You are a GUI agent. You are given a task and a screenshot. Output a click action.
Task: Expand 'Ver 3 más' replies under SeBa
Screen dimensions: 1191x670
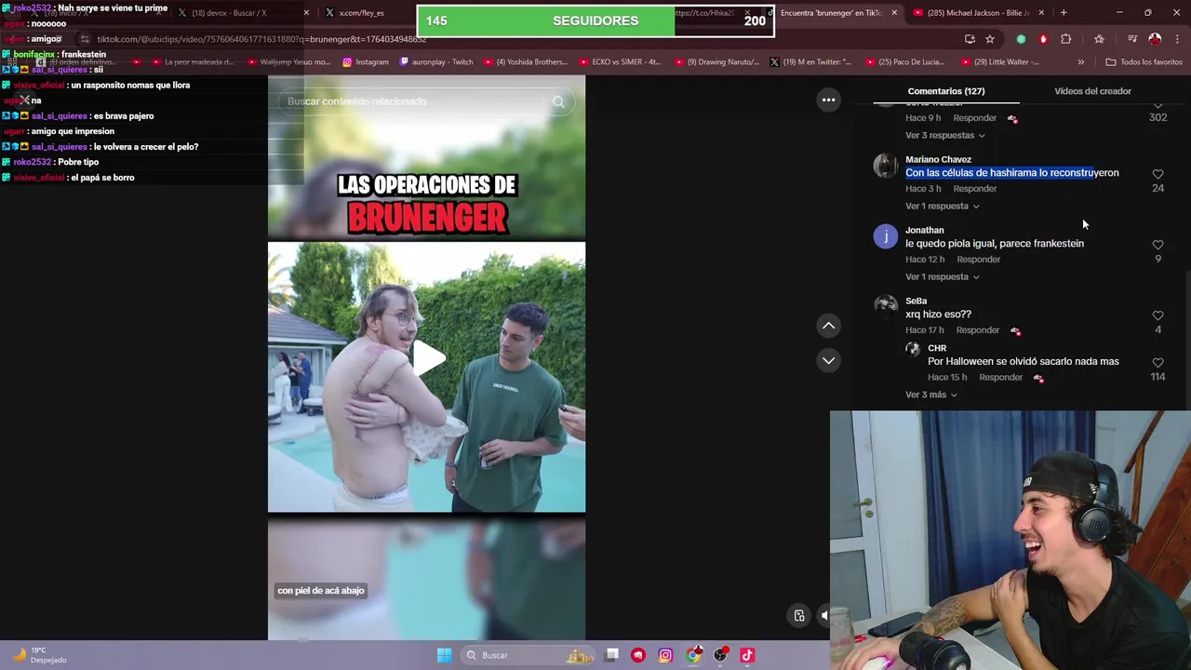tap(931, 395)
